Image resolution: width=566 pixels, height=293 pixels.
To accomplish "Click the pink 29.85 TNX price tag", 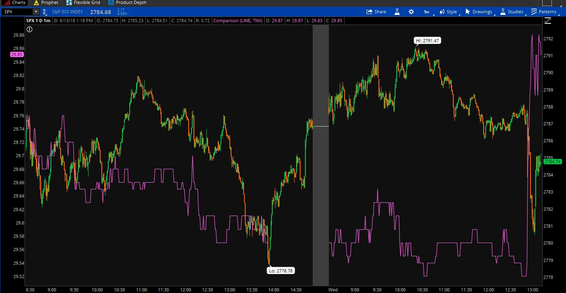I will [x=17, y=54].
